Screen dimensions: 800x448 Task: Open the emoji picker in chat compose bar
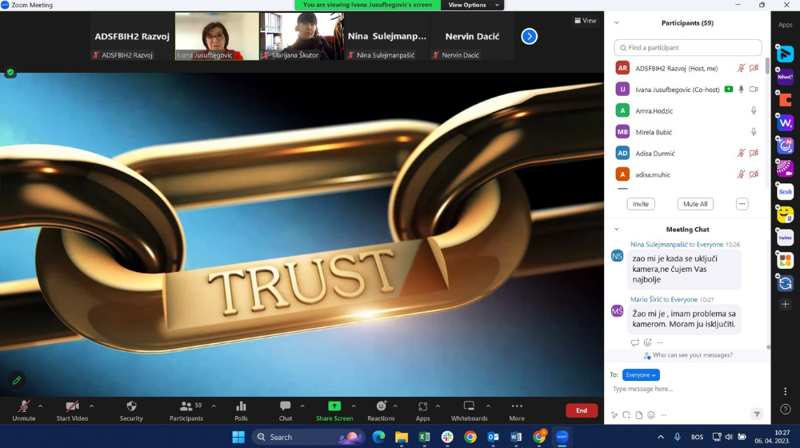(651, 415)
